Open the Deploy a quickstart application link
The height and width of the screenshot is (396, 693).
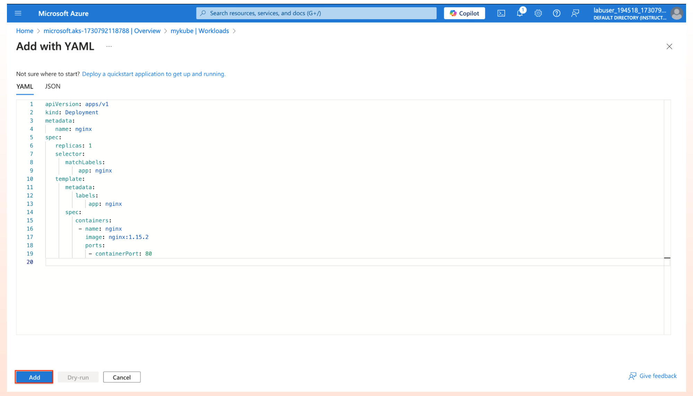(x=154, y=74)
